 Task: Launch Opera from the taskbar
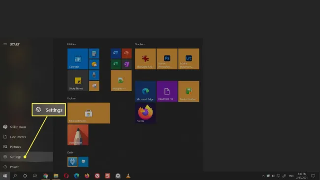pyautogui.click(x=66, y=176)
